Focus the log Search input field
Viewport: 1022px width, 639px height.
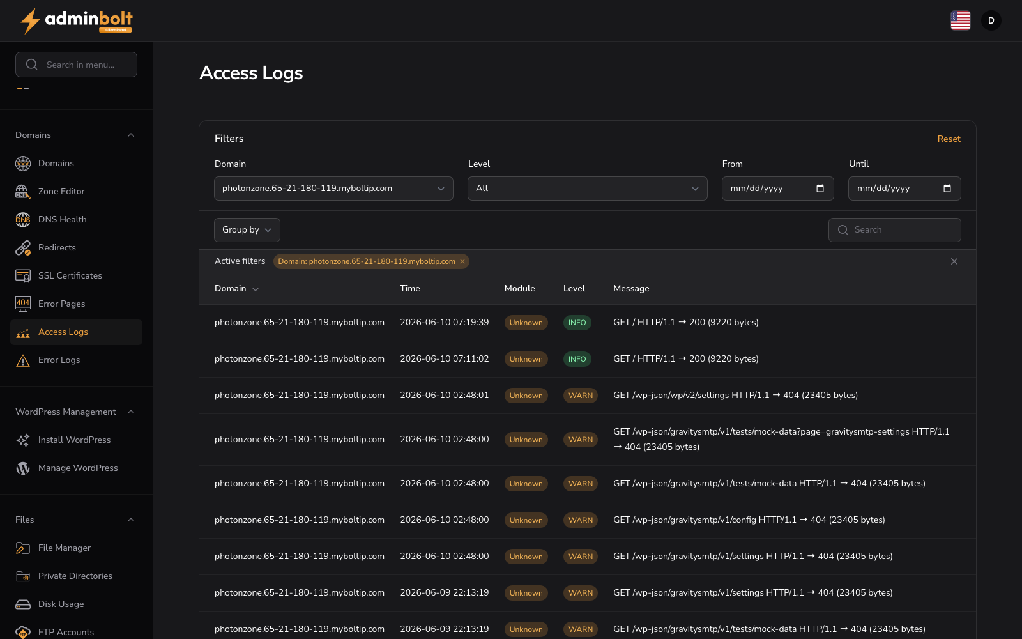pyautogui.click(x=894, y=230)
